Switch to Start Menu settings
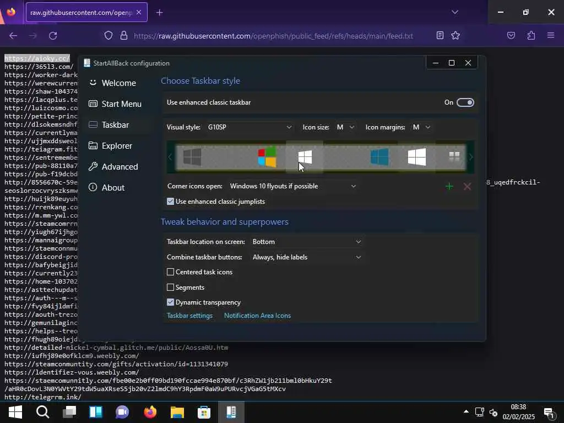Viewport: 564px width, 423px height. click(115, 104)
